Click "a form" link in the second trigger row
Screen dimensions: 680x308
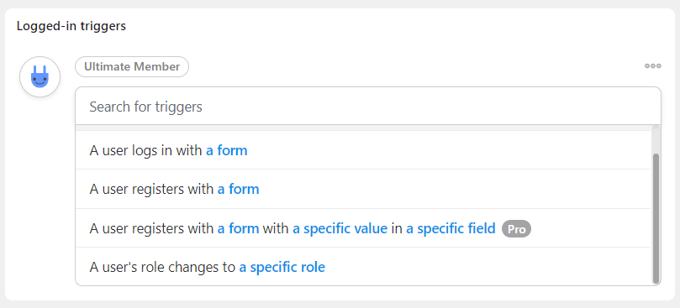(238, 189)
